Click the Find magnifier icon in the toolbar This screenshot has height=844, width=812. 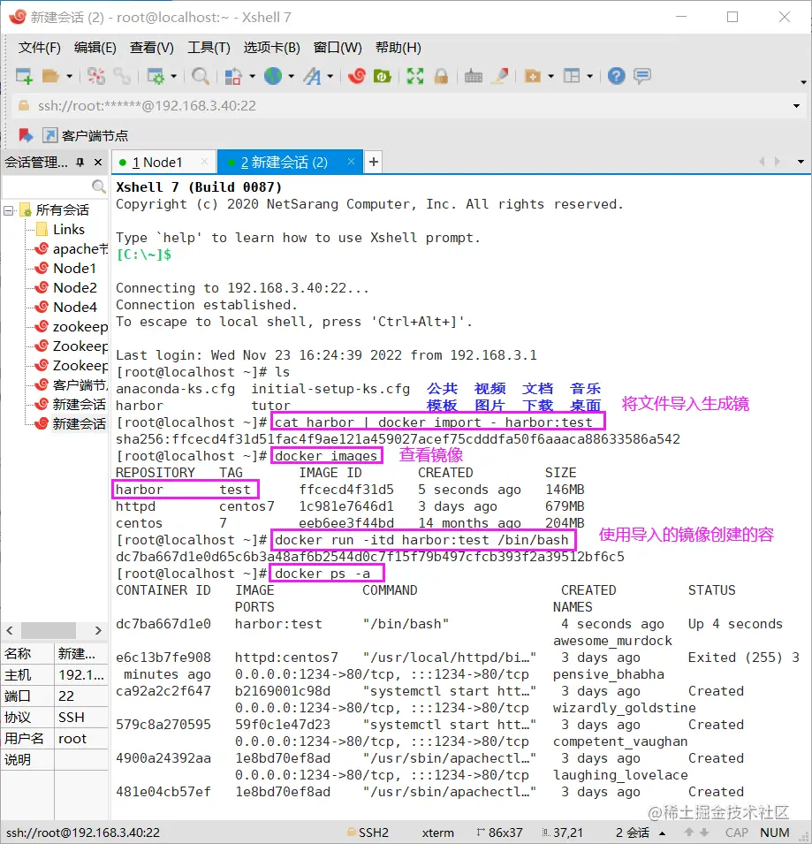pyautogui.click(x=201, y=76)
